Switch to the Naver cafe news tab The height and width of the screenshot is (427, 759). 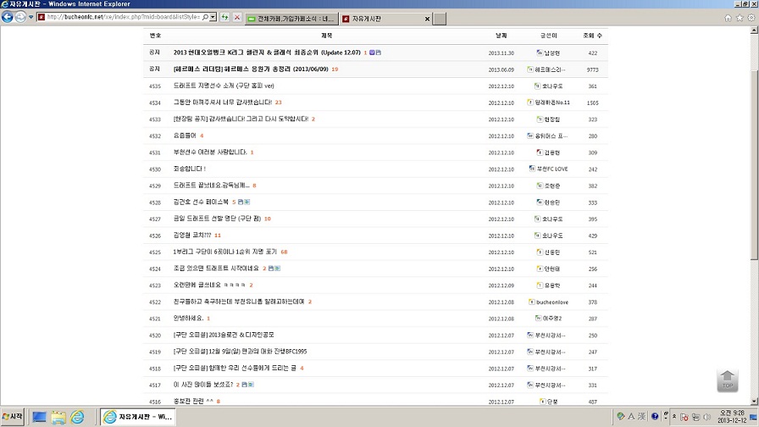[292, 19]
